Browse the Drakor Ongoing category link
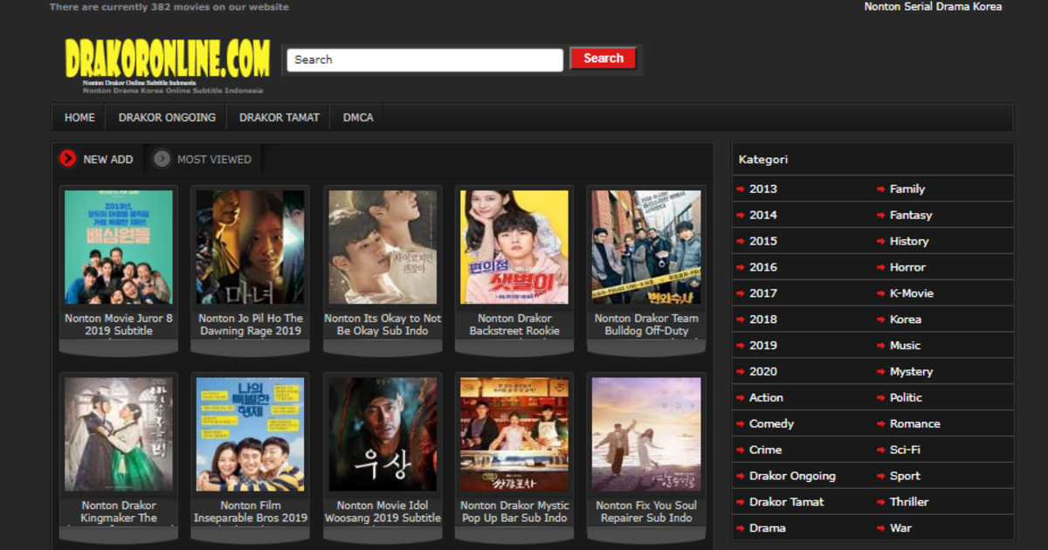1048x550 pixels. point(792,476)
